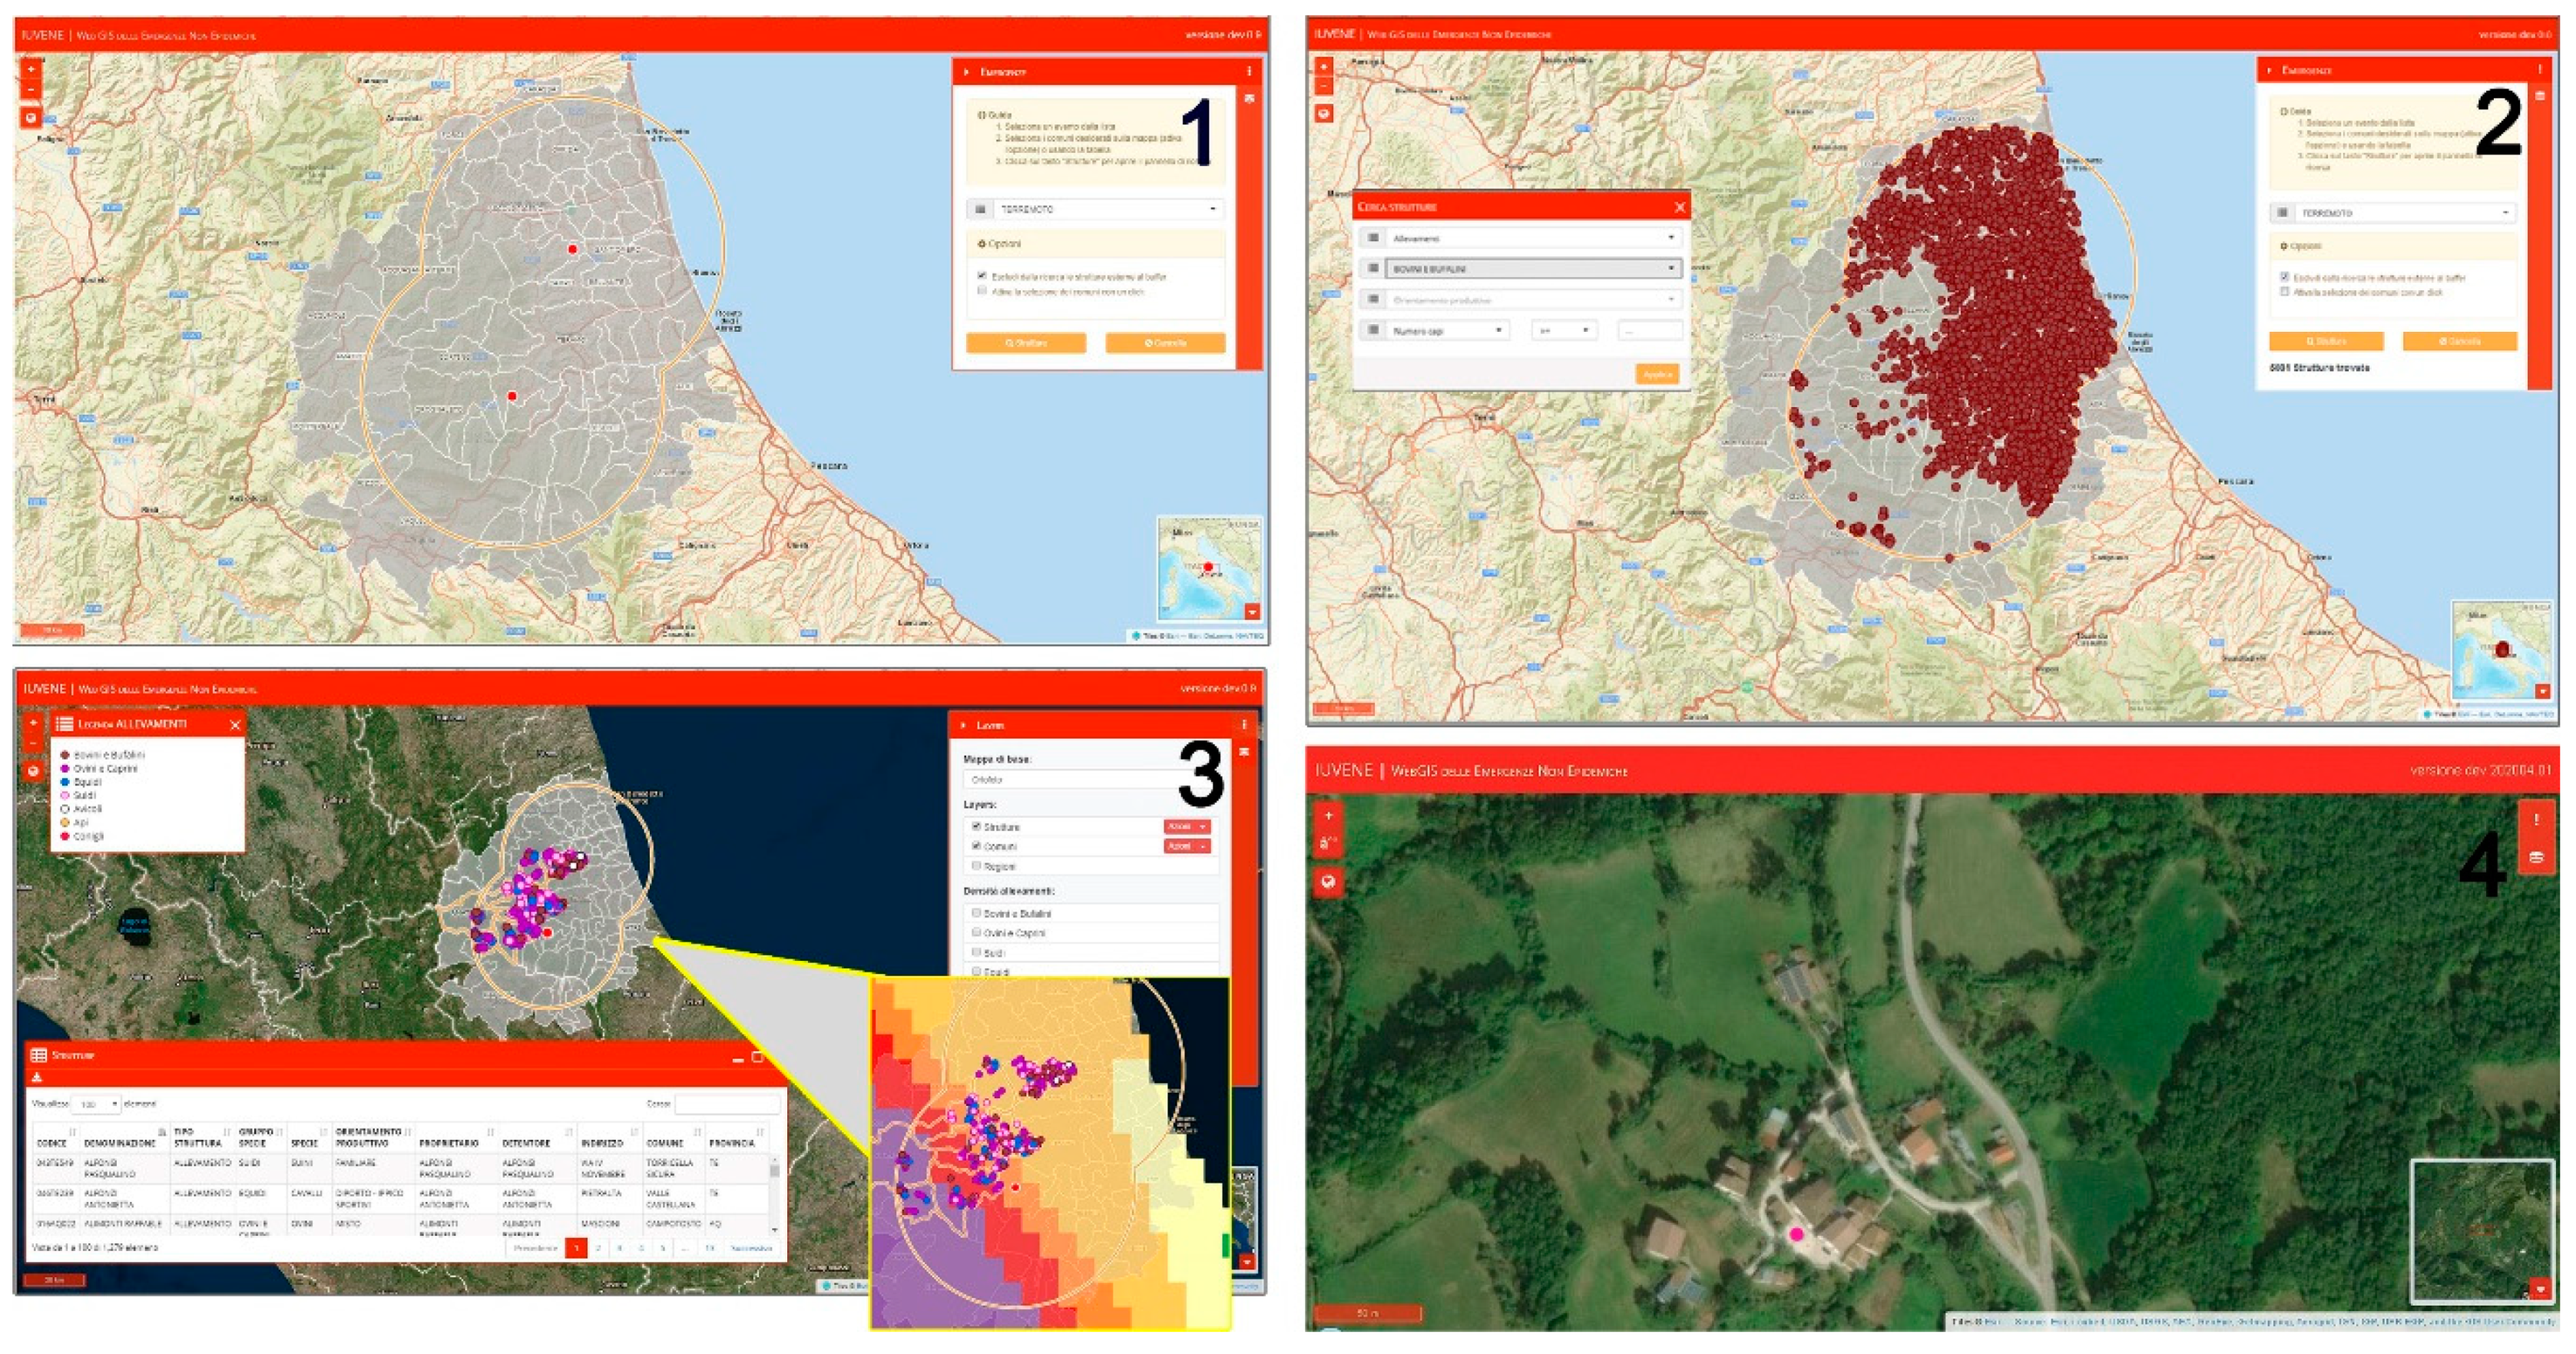Collapse the overview minimap in satellite view
The width and height of the screenshot is (2576, 1354).
coord(2539,1290)
